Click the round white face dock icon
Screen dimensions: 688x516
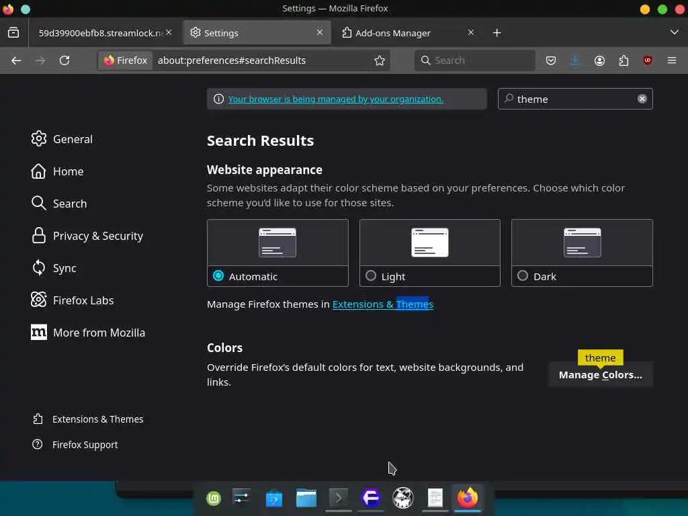[403, 498]
